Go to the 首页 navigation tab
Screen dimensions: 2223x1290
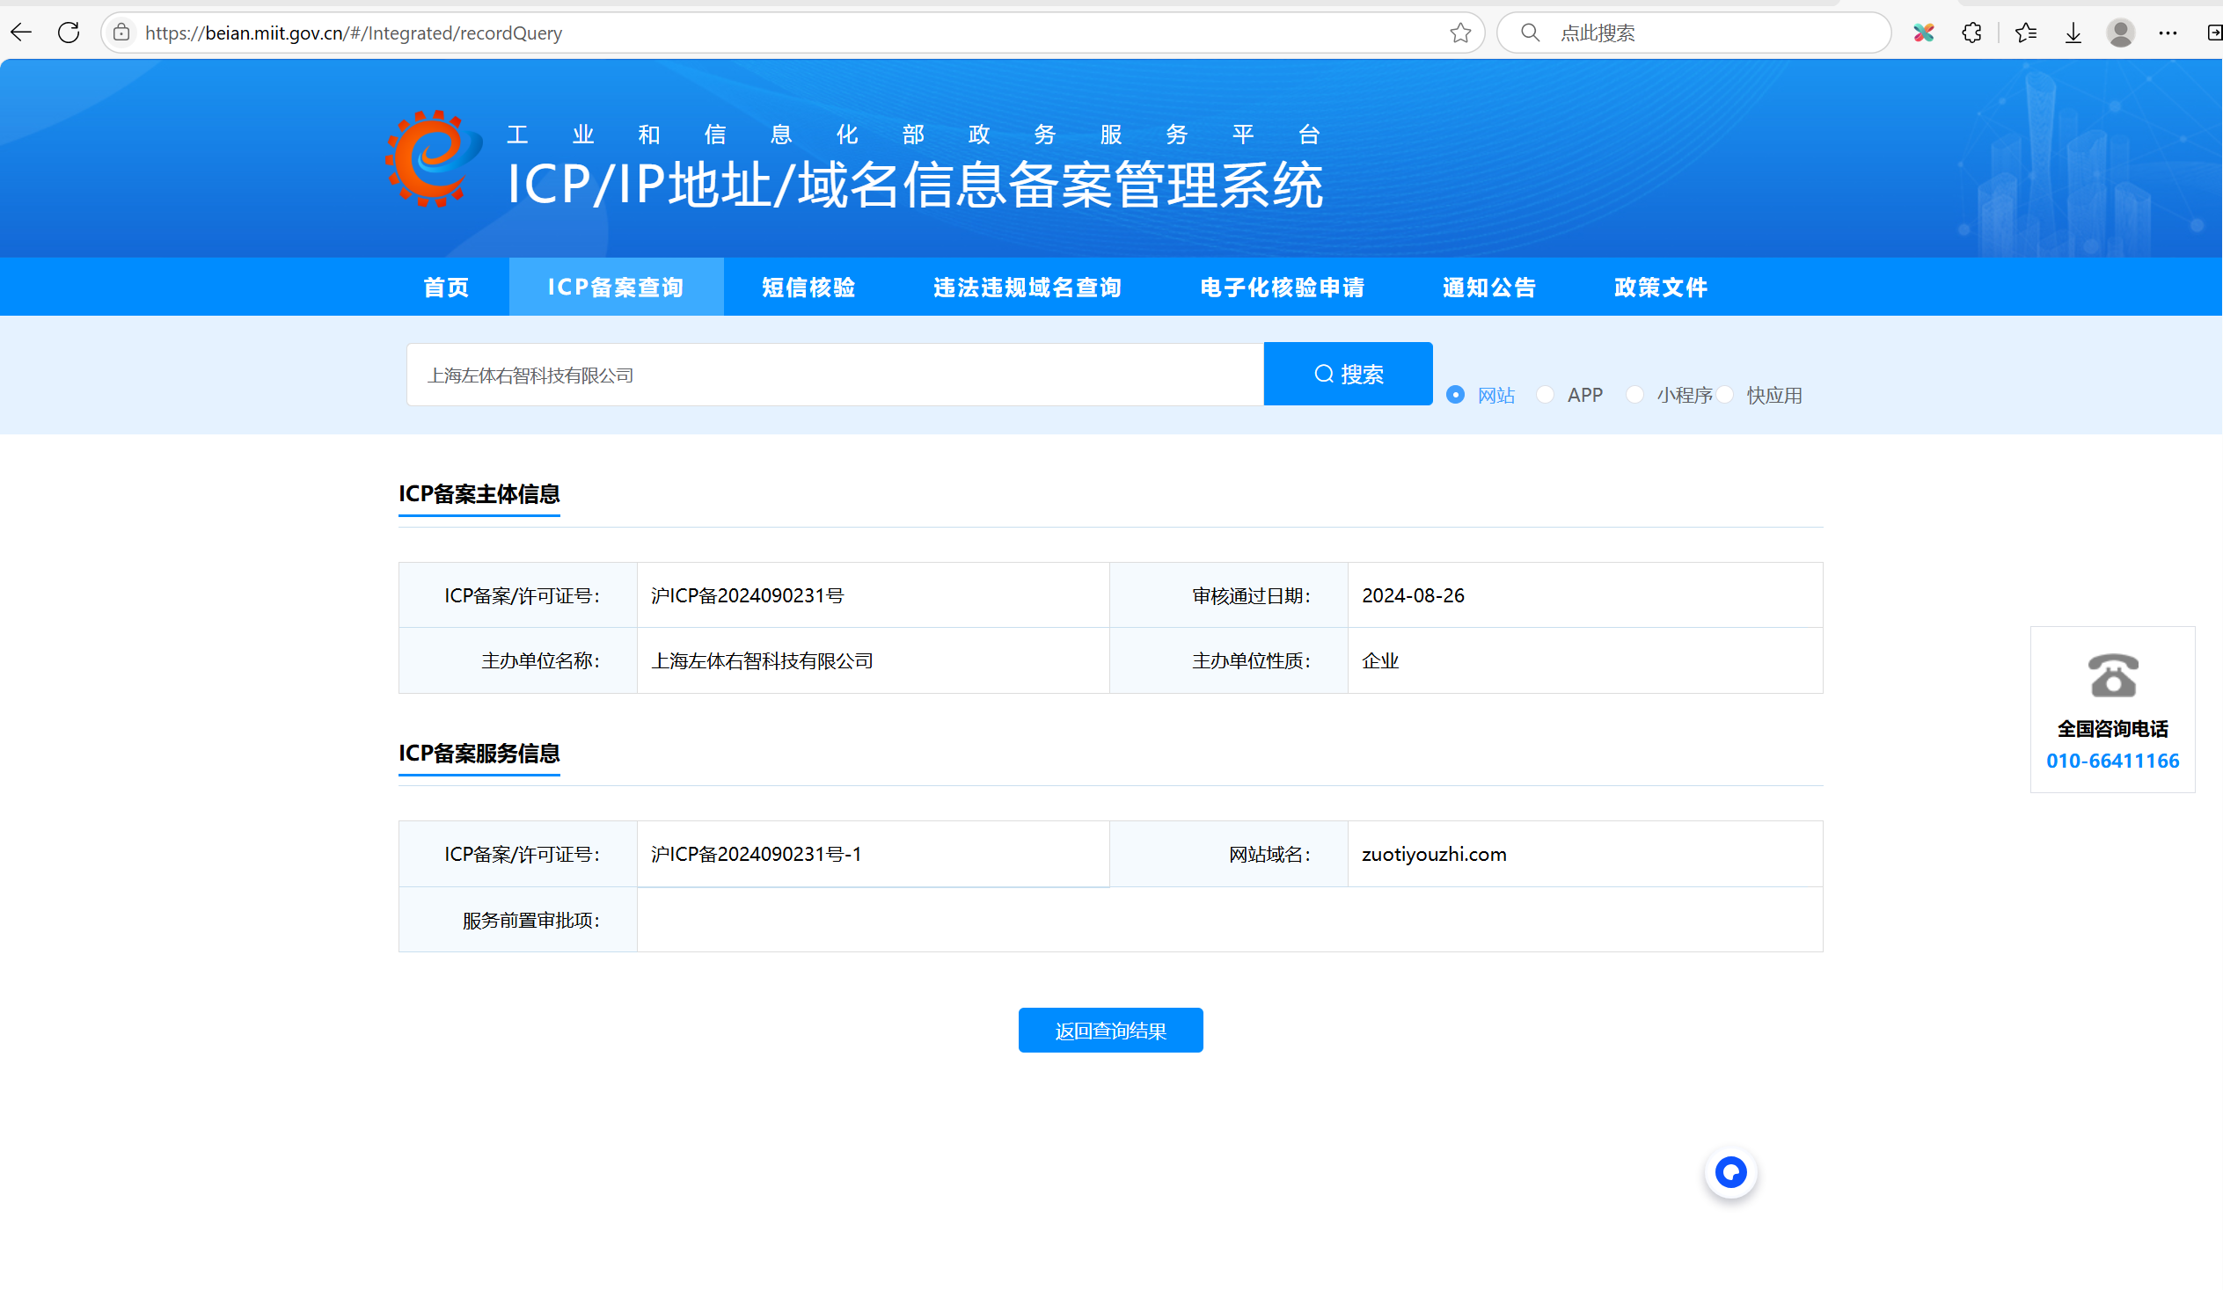[x=446, y=287]
